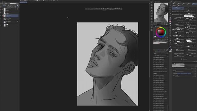Open the layer blending mode dropdown above the layers

[x=6, y=3]
